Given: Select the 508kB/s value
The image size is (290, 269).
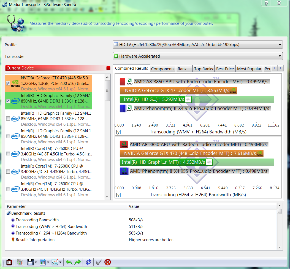Looking at the screenshot, I should (x=136, y=220).
